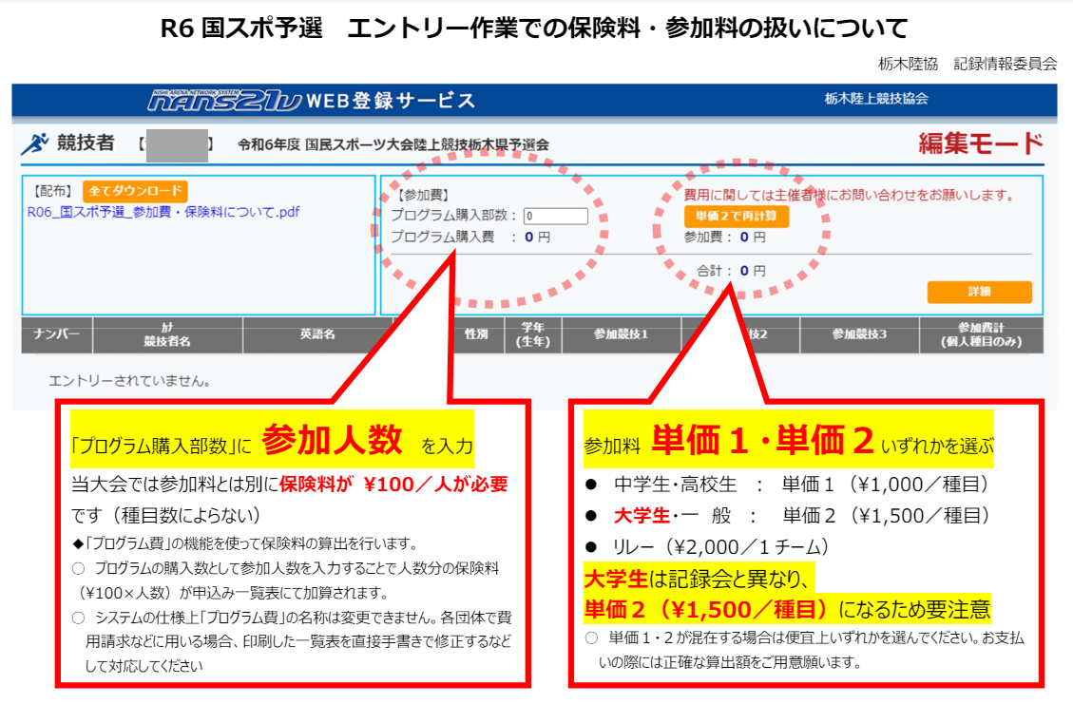Viewport: 1073px width, 704px height.
Task: Focus the プログラム購入部数 input field
Action: point(556,217)
